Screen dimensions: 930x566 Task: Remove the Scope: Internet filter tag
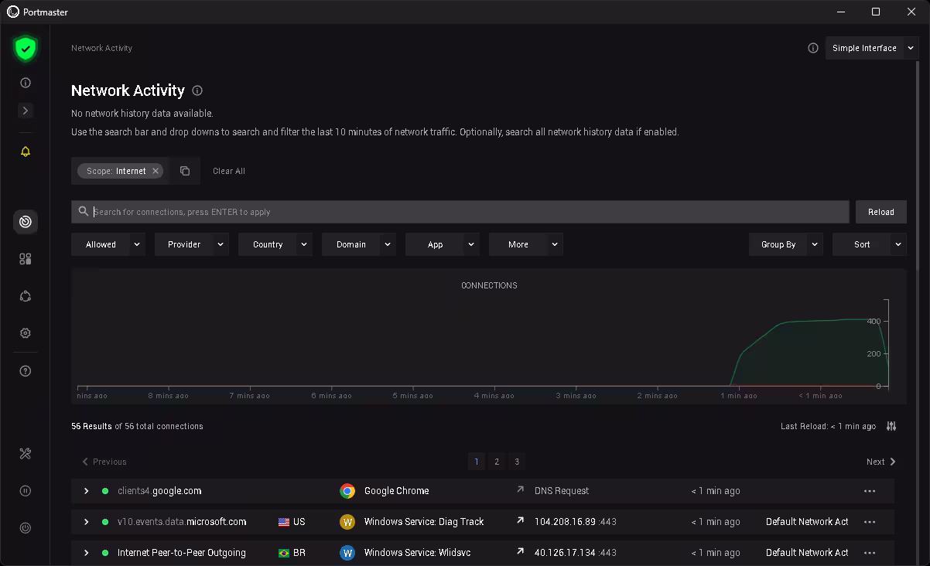(156, 171)
